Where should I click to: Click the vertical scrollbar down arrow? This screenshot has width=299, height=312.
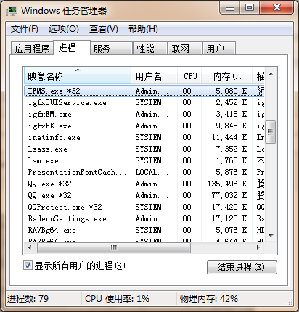click(271, 236)
